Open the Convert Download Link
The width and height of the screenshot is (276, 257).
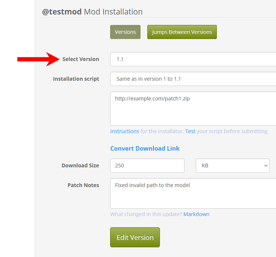tap(145, 148)
